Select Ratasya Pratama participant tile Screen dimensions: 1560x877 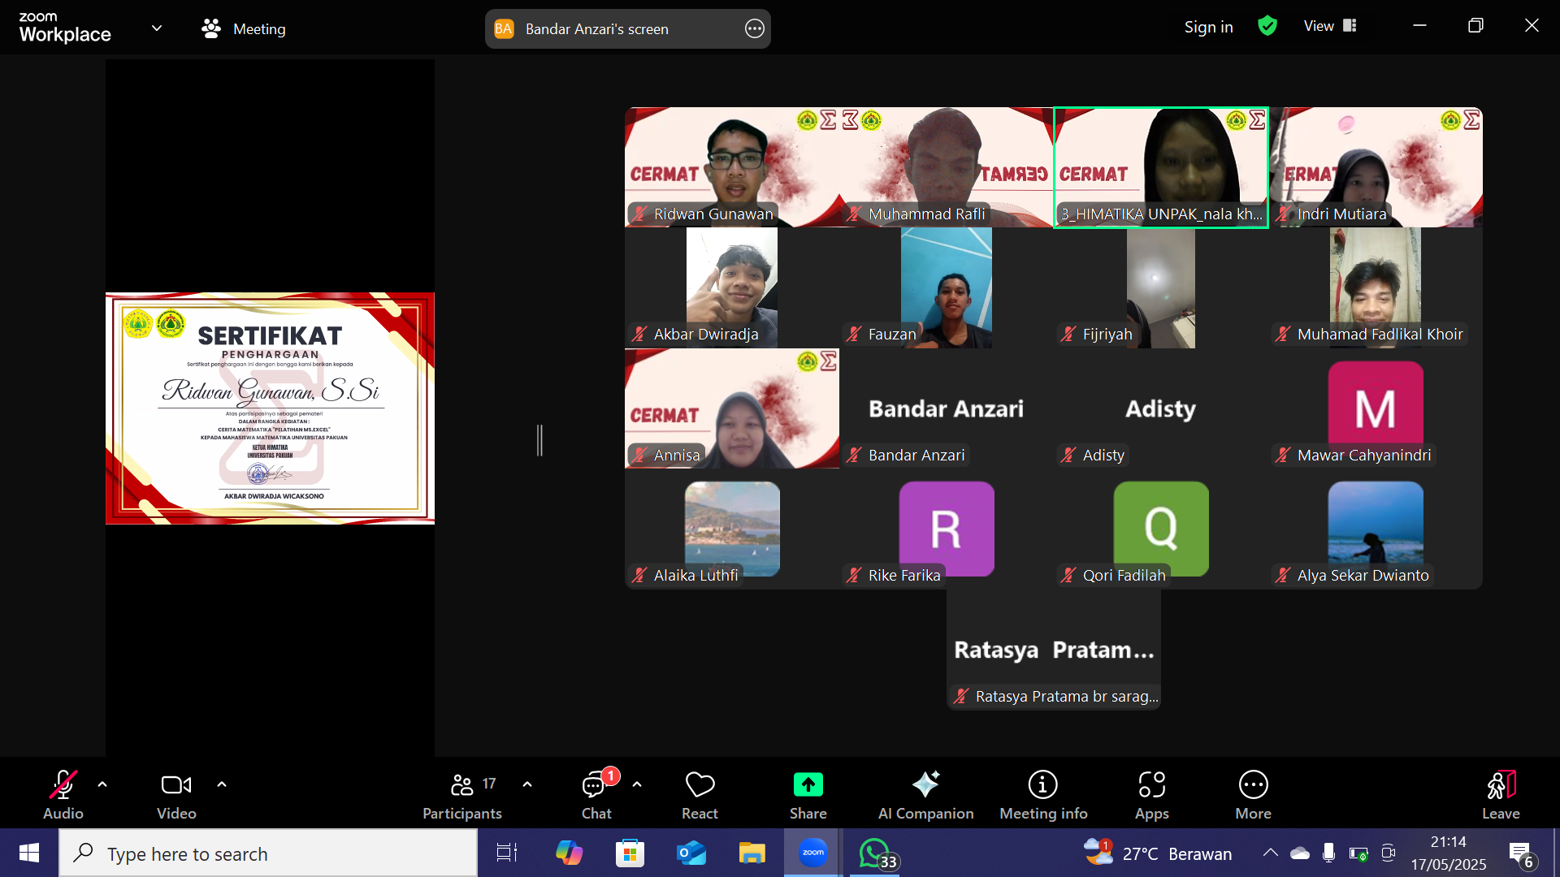point(1054,650)
